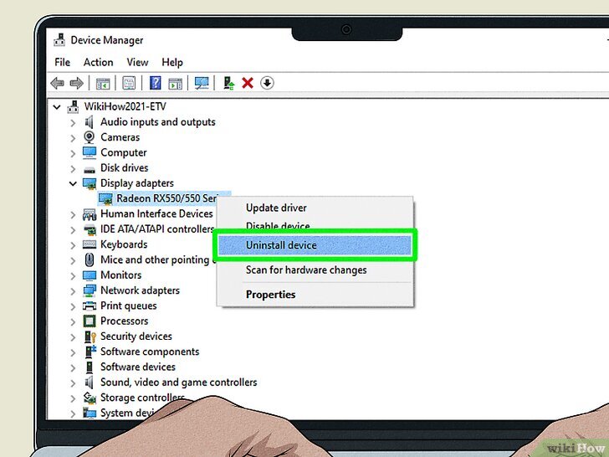Expand the Computer category

73,153
